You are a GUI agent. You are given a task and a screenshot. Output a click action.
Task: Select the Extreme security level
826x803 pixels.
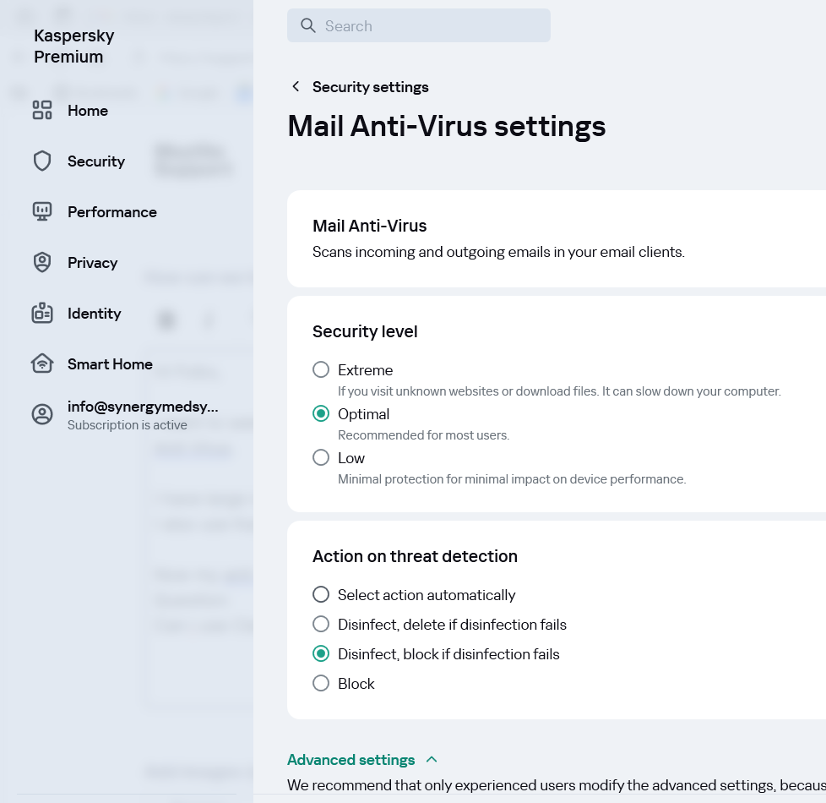pos(321,370)
